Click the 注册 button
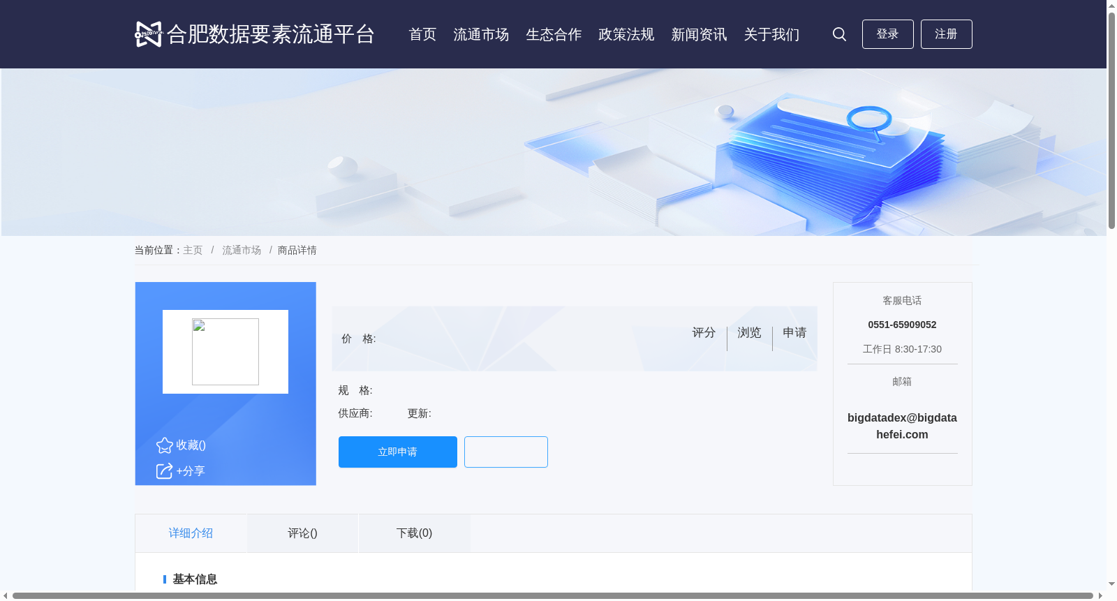The image size is (1117, 601). tap(947, 34)
